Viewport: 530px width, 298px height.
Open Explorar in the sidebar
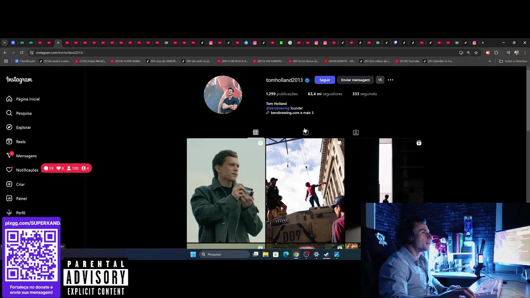pyautogui.click(x=19, y=127)
